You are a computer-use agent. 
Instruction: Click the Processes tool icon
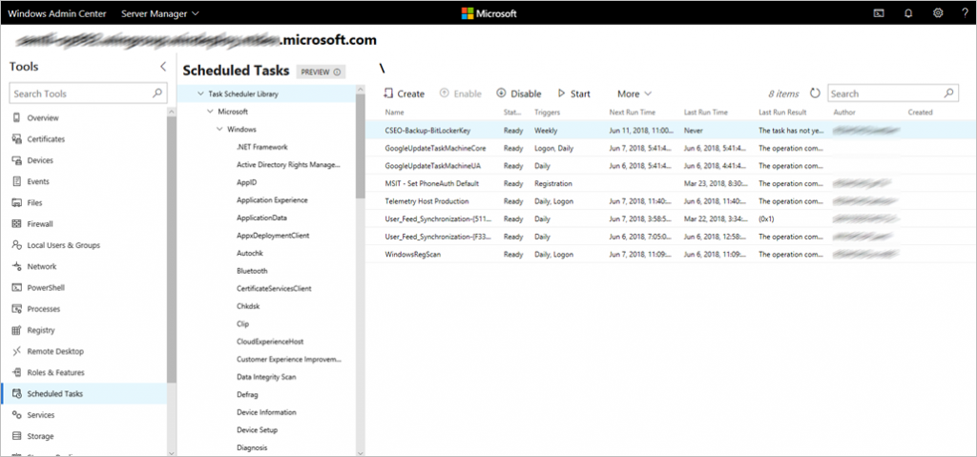[x=16, y=308]
